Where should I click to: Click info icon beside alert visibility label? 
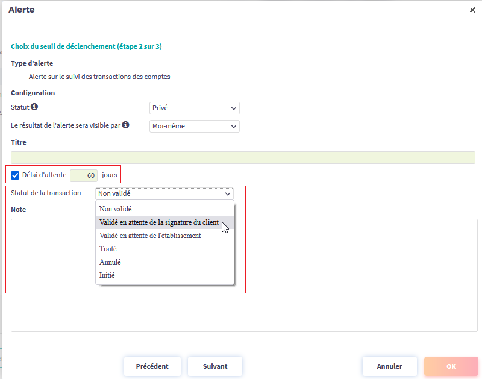pos(126,125)
